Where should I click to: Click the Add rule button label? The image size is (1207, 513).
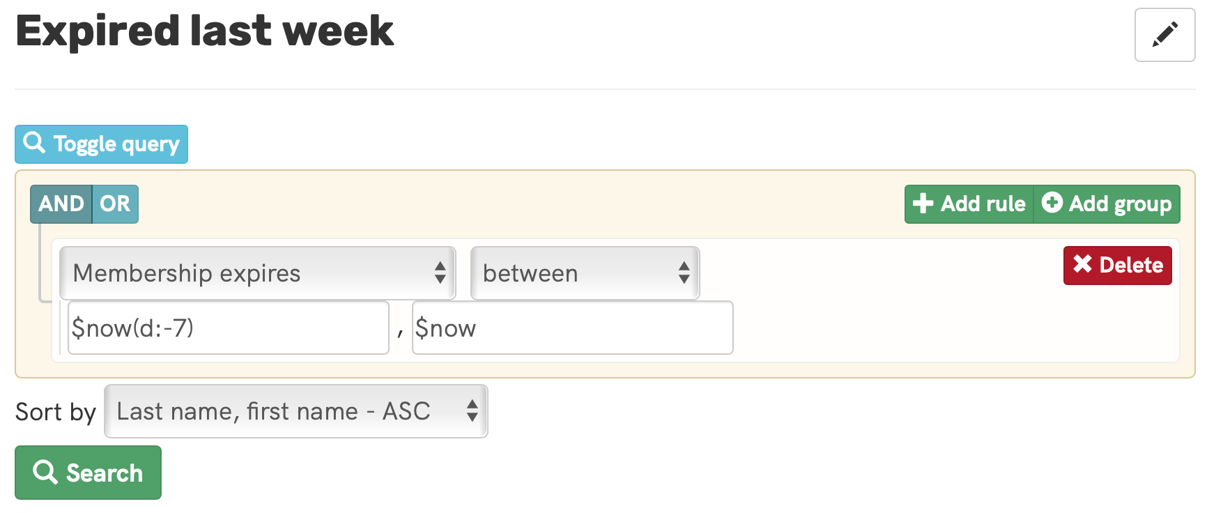tap(983, 204)
